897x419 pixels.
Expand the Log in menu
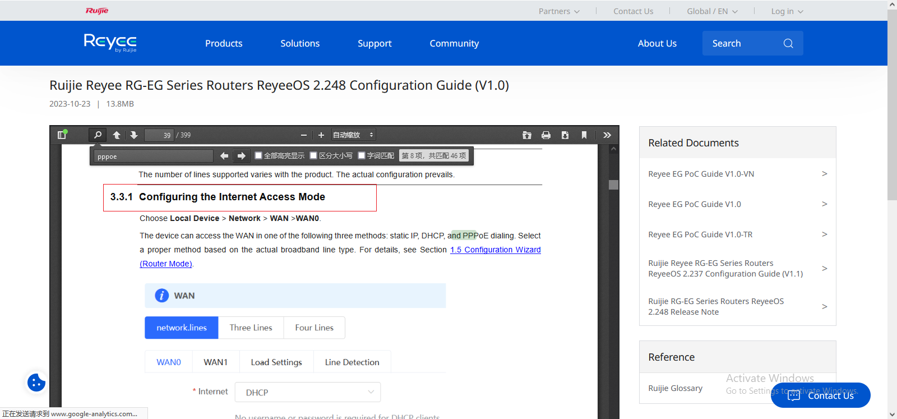[x=787, y=11]
